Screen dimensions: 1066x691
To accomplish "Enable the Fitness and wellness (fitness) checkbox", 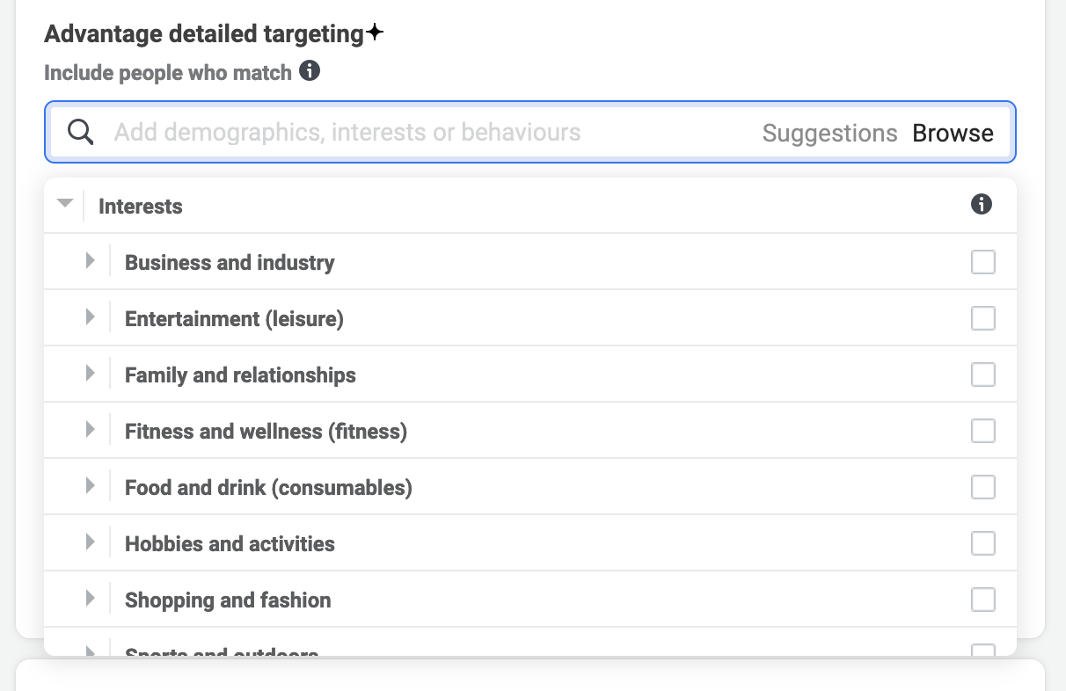I will tap(982, 430).
